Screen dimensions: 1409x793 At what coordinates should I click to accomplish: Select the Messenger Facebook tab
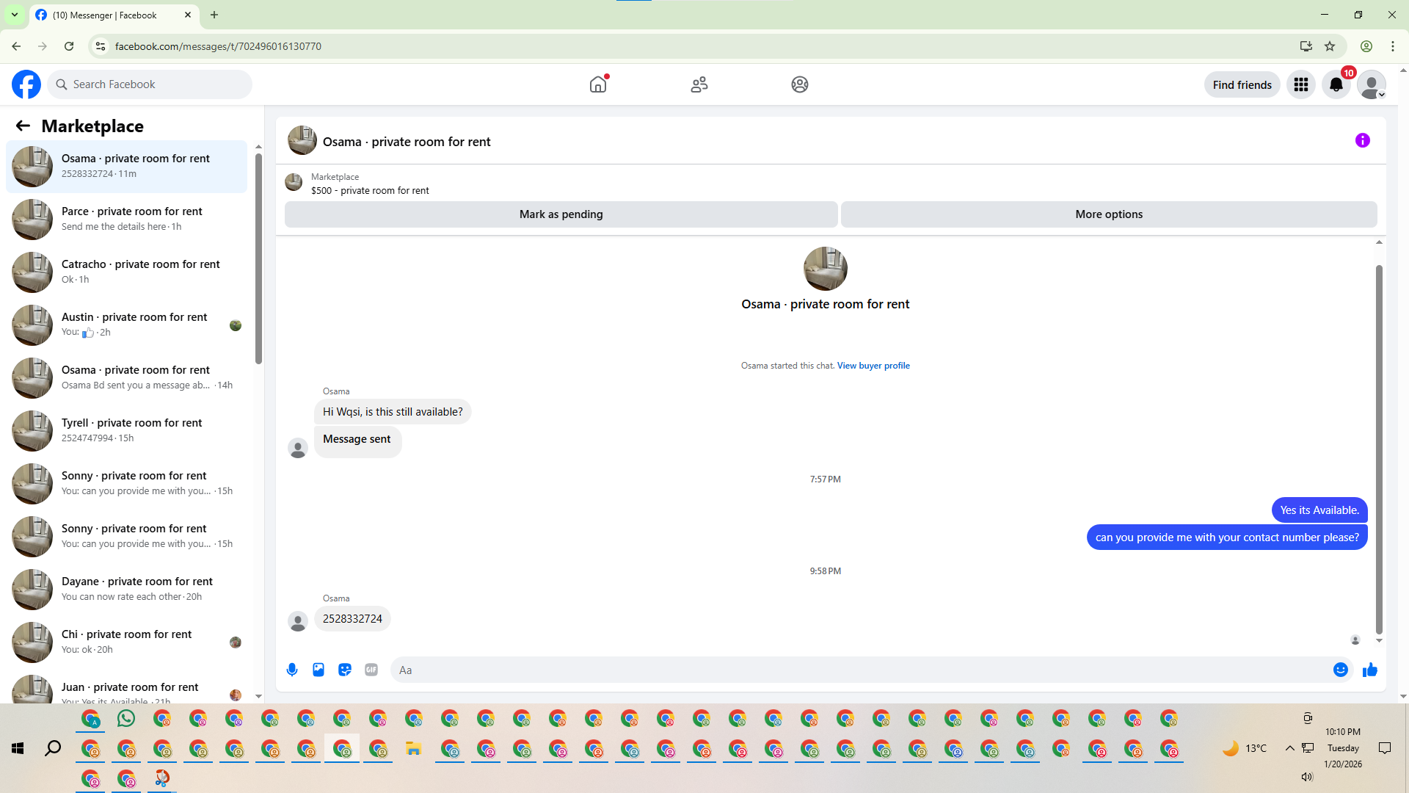[x=114, y=15]
